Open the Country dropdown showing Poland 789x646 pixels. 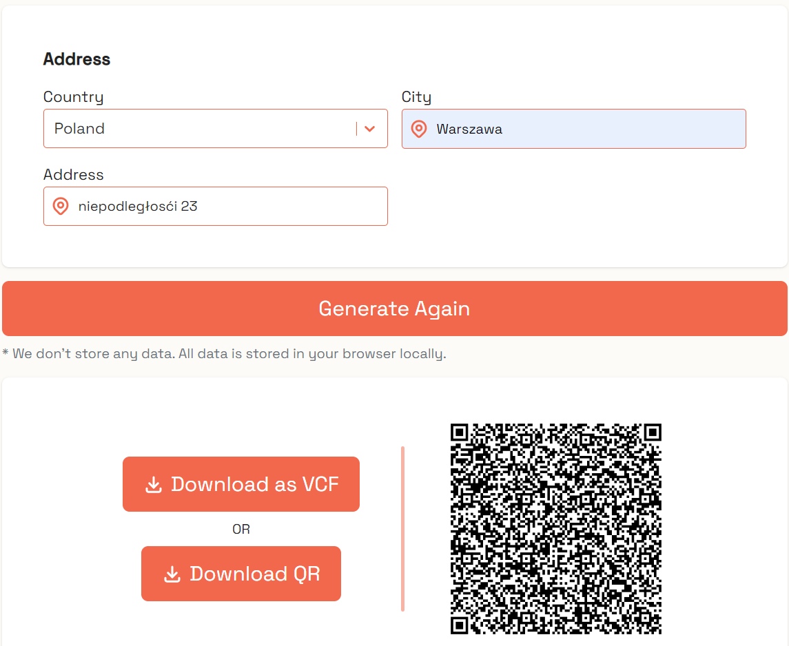click(x=216, y=129)
